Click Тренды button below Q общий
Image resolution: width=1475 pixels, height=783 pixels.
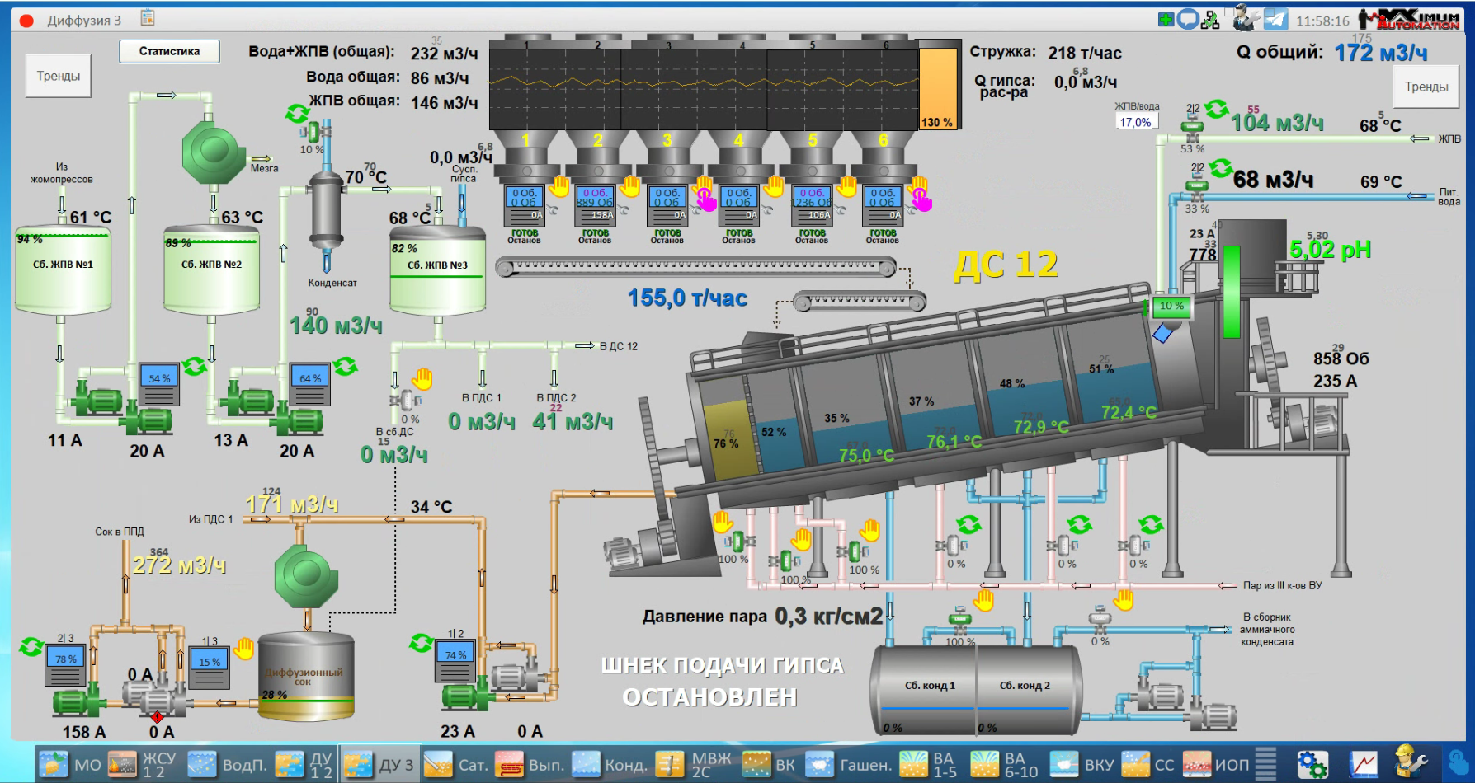pos(1426,87)
